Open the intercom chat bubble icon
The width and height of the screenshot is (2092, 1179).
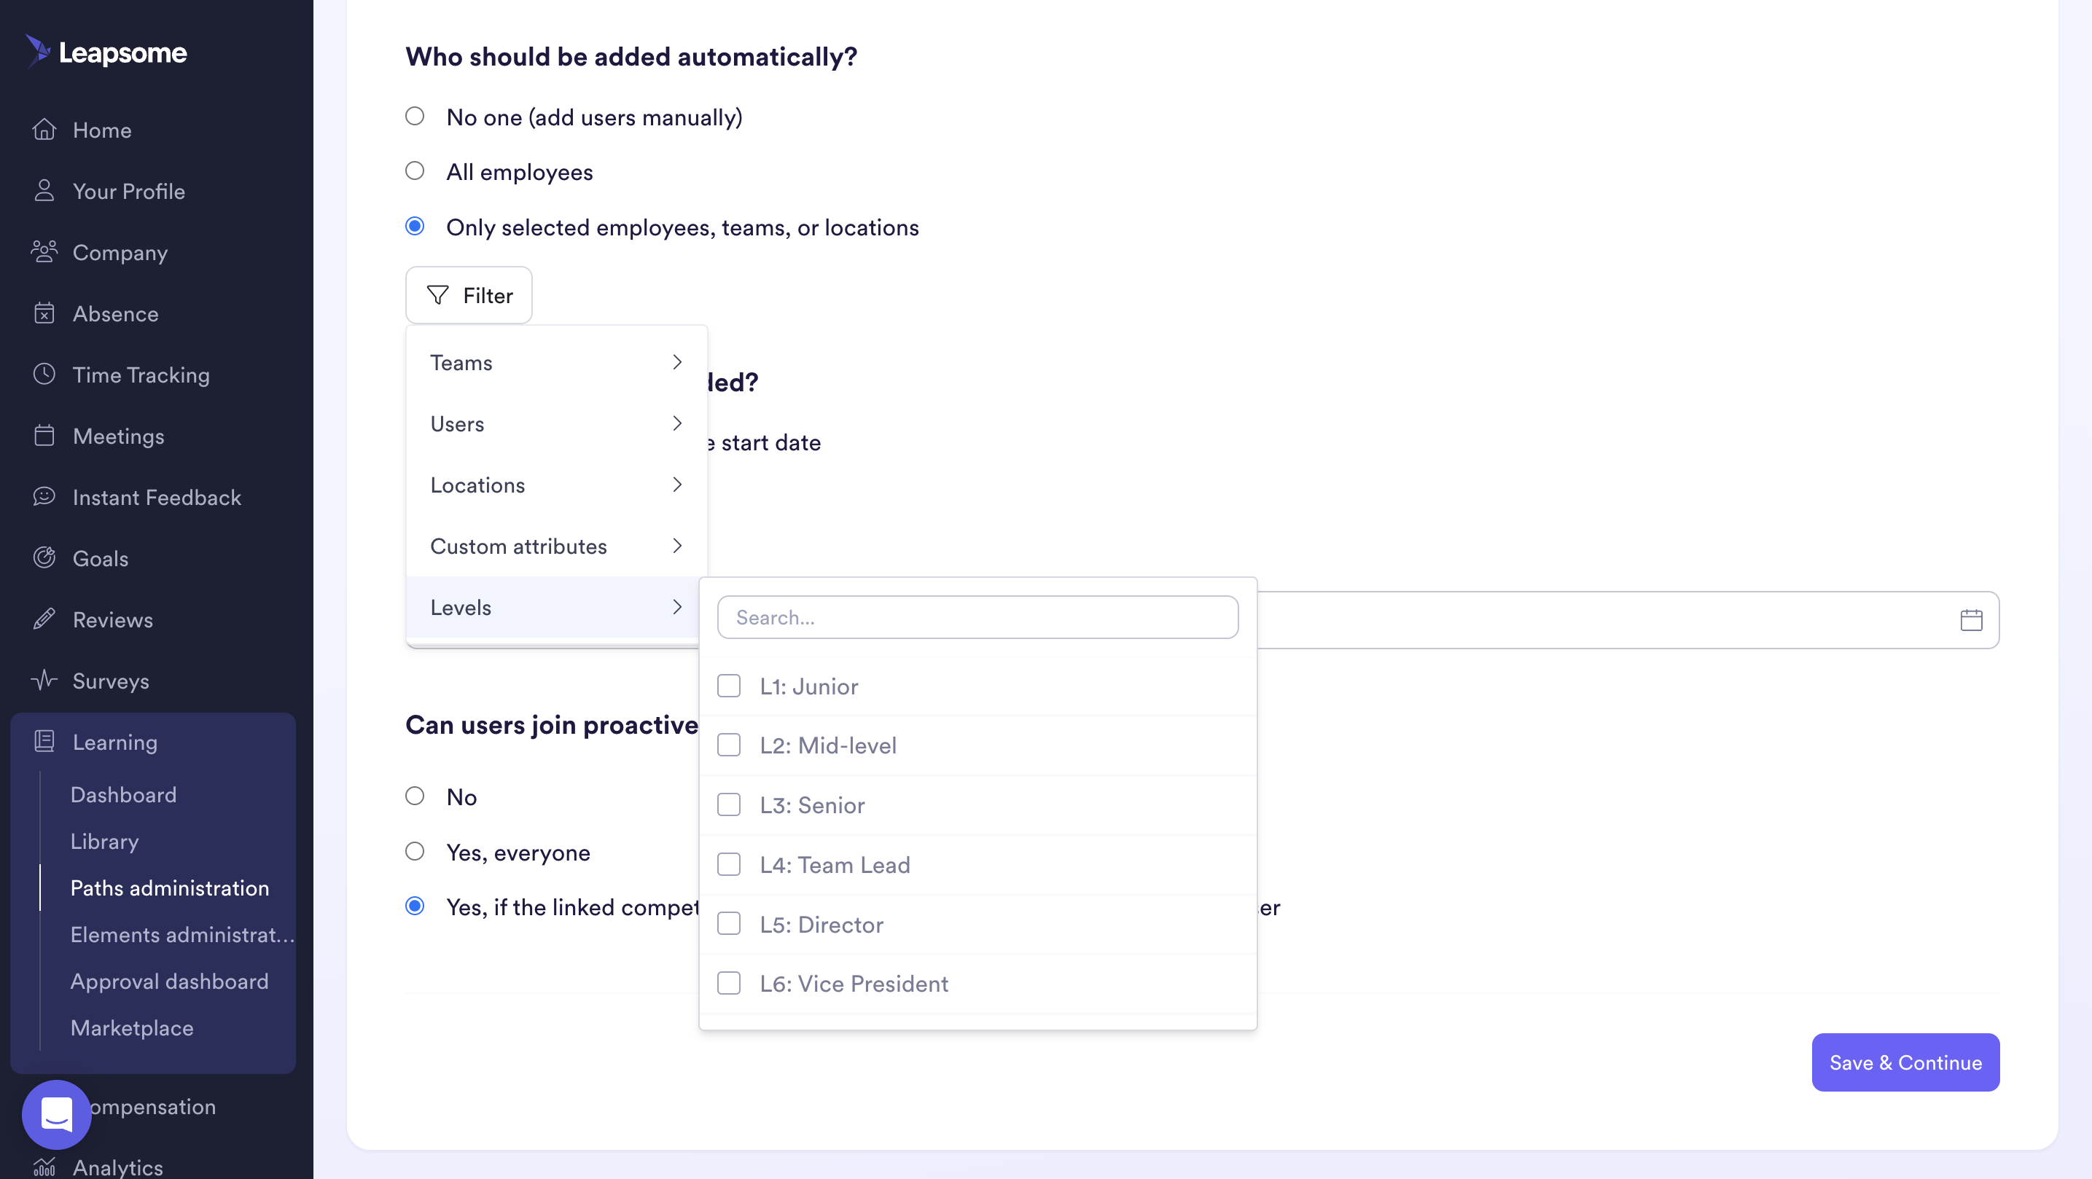pyautogui.click(x=57, y=1114)
